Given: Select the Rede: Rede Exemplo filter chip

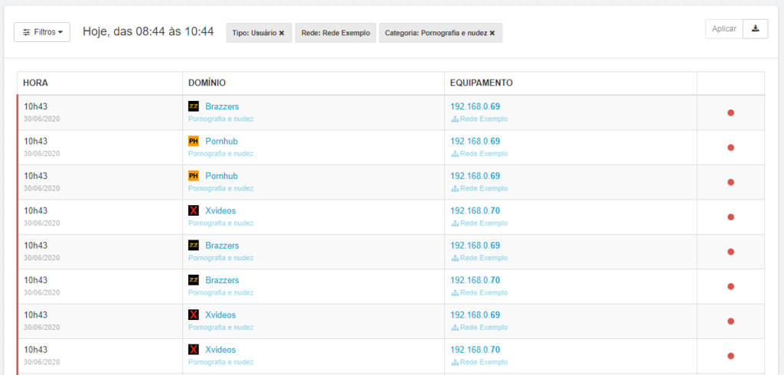Looking at the screenshot, I should (x=335, y=33).
